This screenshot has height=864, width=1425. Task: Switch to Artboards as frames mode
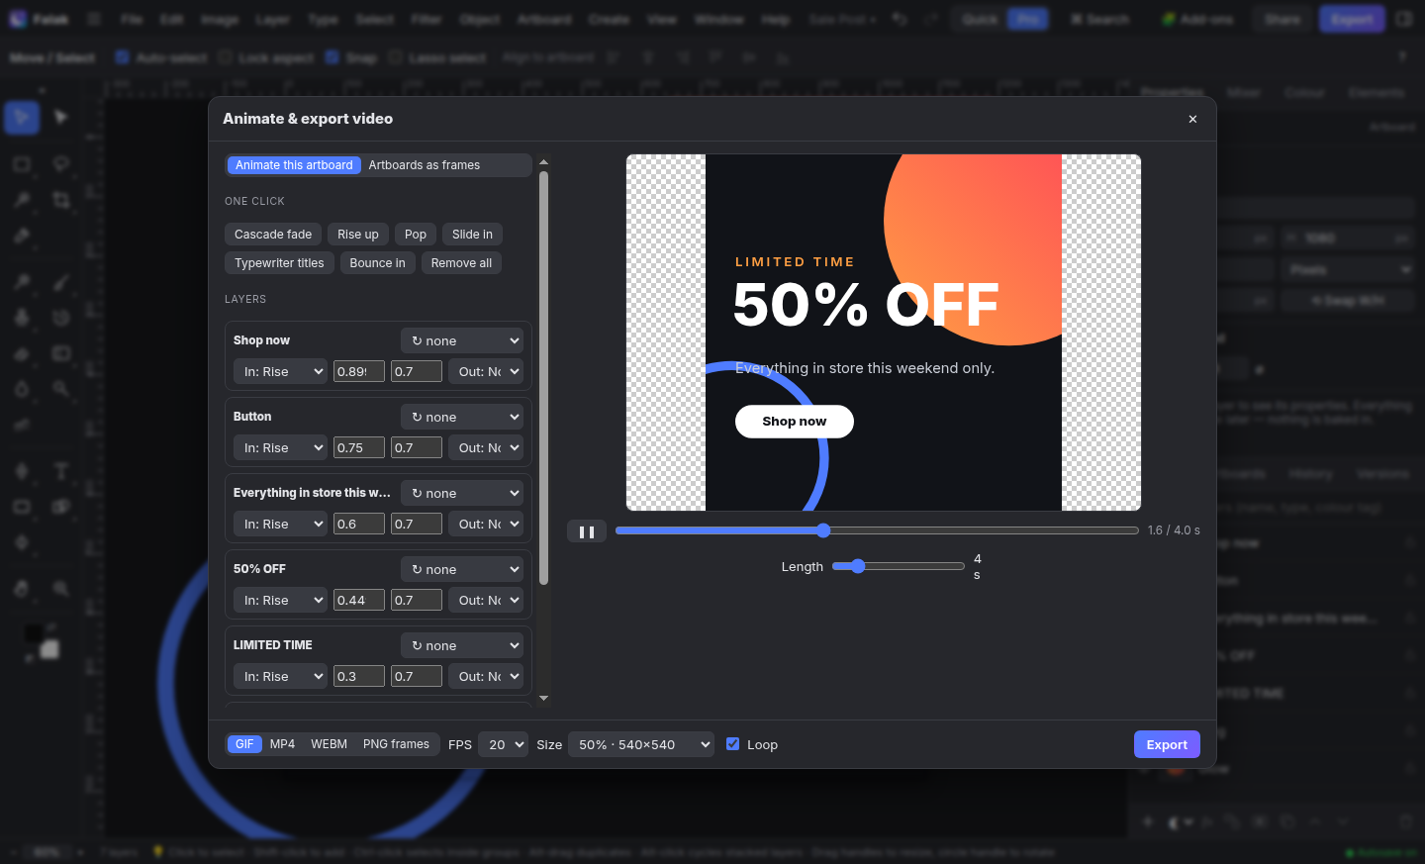(425, 165)
